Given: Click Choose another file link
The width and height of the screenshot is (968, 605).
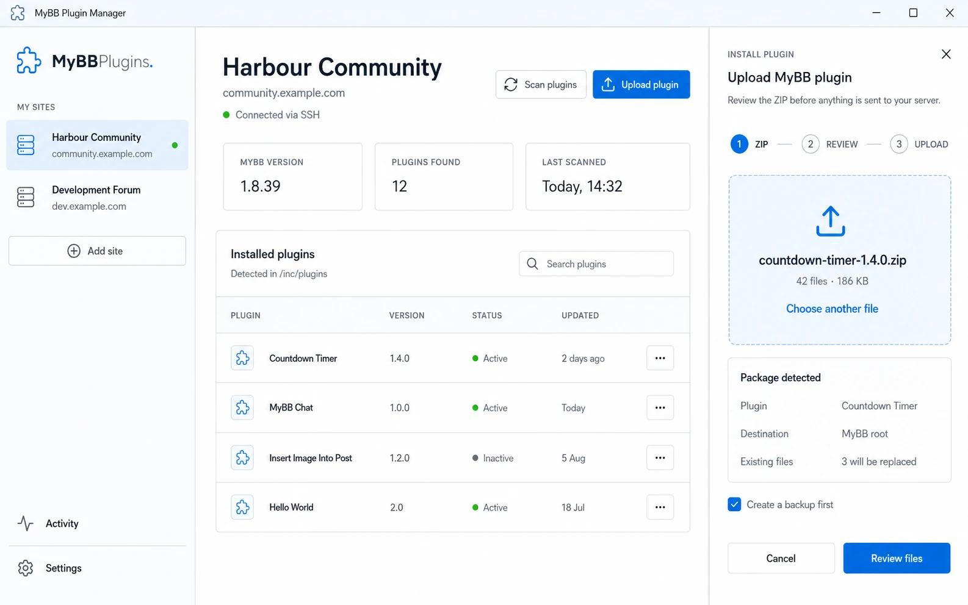Looking at the screenshot, I should (x=832, y=309).
